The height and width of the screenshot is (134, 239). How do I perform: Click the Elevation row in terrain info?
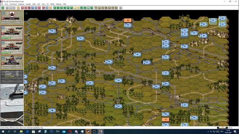click(12, 73)
